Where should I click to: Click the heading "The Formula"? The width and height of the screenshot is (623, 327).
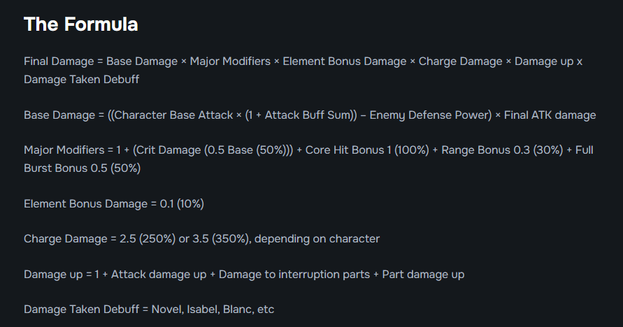pyautogui.click(x=80, y=24)
